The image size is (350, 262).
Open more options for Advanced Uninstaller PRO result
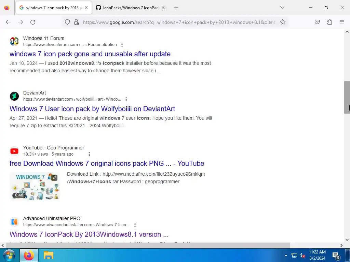tap(135, 225)
